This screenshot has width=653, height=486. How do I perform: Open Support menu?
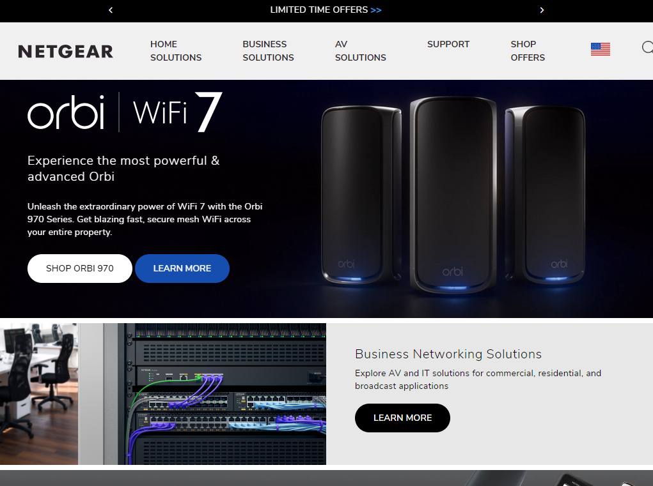(x=448, y=44)
